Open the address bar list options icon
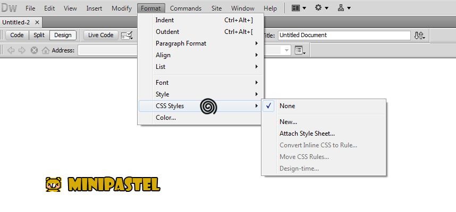This screenshot has width=456, height=212. click(x=300, y=50)
